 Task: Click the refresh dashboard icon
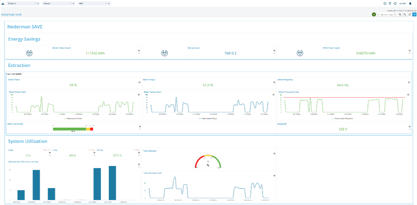click(x=409, y=14)
